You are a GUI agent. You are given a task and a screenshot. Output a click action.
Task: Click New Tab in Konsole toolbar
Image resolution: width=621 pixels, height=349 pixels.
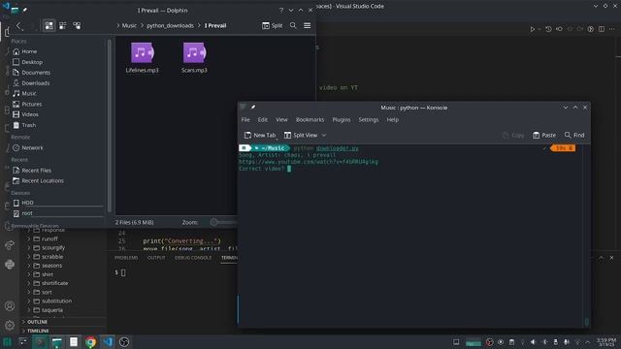(x=260, y=136)
